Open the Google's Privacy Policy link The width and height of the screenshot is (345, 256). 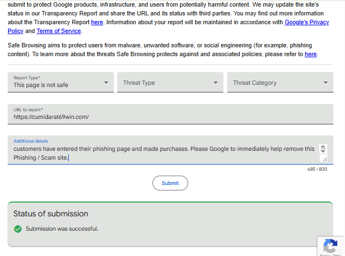[306, 23]
